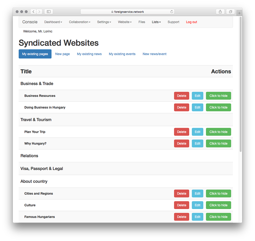Open the Support menu item
Viewport: 255px width, 241px height.
tap(173, 22)
